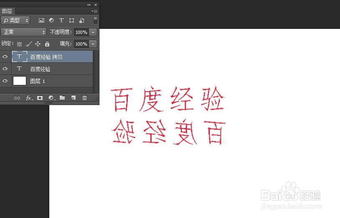This screenshot has height=218, width=340.
Task: Click the fill 100% value field
Action: click(81, 44)
